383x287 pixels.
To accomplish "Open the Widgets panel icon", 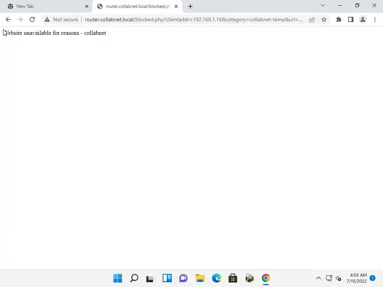I will click(167, 278).
